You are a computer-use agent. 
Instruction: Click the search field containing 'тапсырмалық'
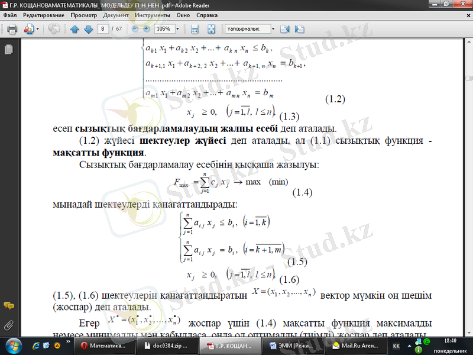(x=248, y=29)
